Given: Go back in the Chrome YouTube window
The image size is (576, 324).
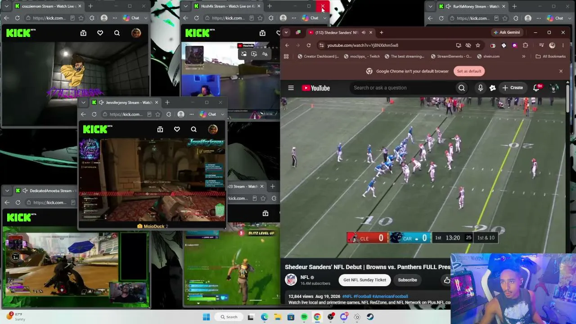Looking at the screenshot, I should 287,45.
